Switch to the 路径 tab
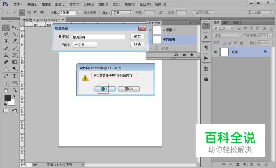This screenshot has height=168, width=276. coord(226,22)
